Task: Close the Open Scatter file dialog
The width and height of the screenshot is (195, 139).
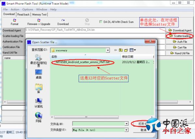Action: (x=150, y=41)
